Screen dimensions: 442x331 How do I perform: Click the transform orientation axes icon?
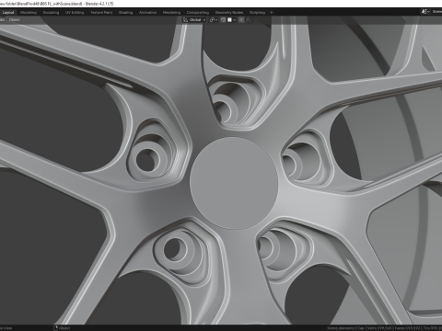coord(185,20)
